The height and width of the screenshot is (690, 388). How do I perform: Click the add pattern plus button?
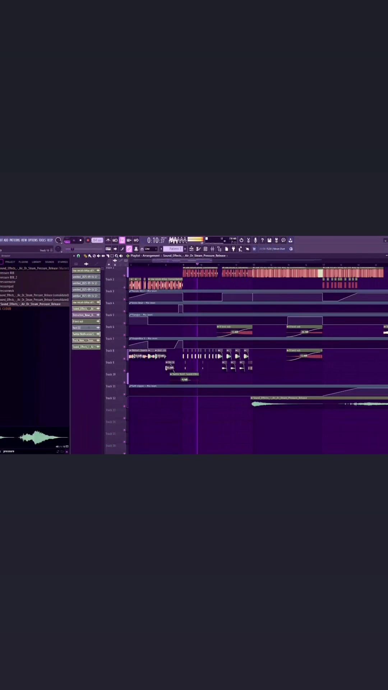click(x=185, y=249)
